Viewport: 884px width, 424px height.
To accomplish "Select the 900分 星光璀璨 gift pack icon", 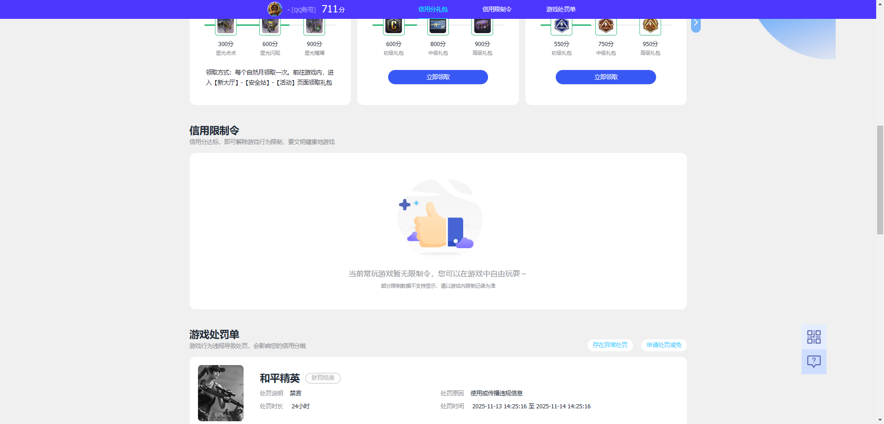I will (x=314, y=26).
